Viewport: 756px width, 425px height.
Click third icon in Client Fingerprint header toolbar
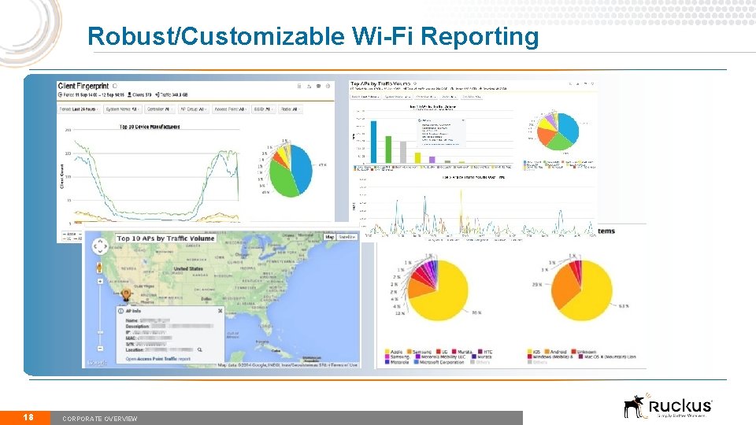318,87
